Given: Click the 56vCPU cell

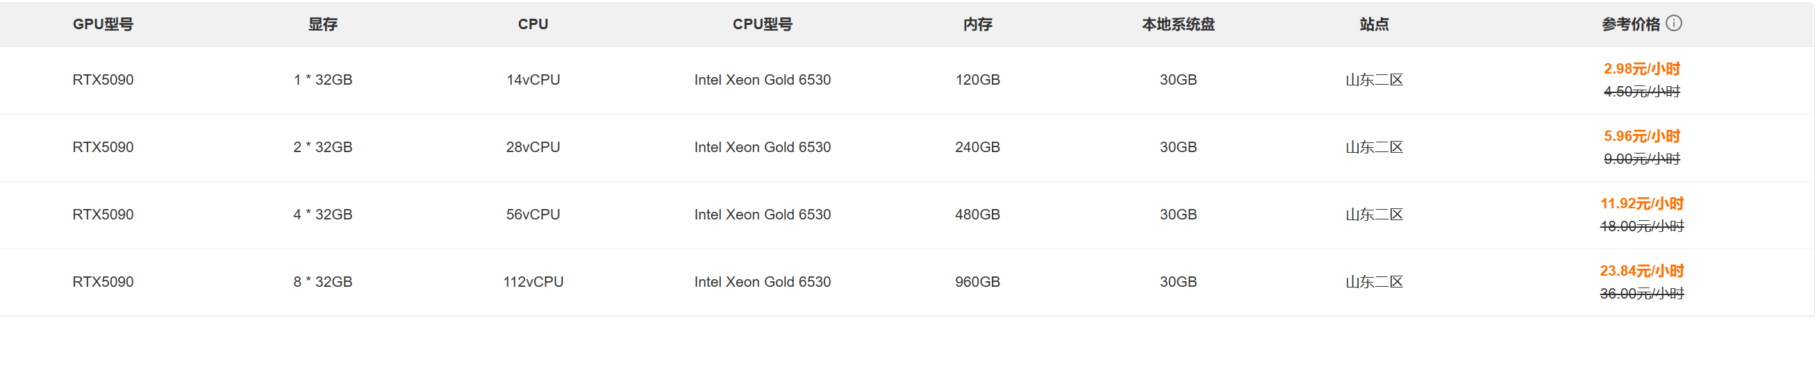Looking at the screenshot, I should click(x=533, y=215).
